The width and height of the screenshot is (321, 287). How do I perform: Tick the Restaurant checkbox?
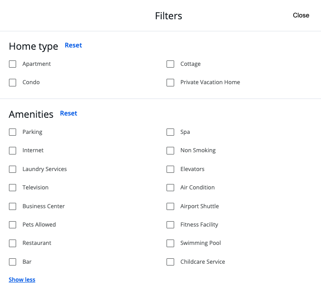13,243
